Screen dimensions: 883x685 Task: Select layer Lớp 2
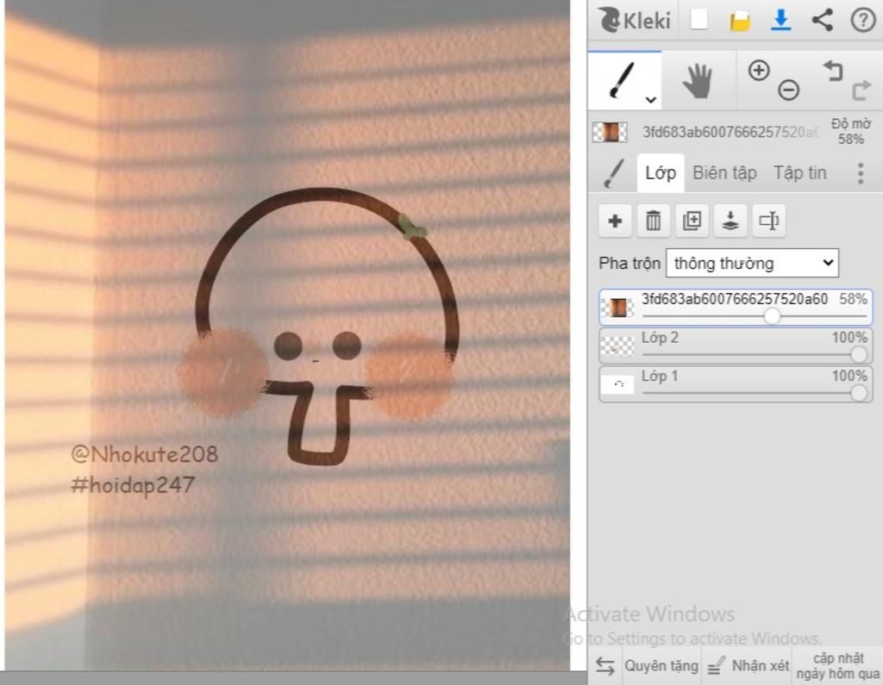pos(736,346)
